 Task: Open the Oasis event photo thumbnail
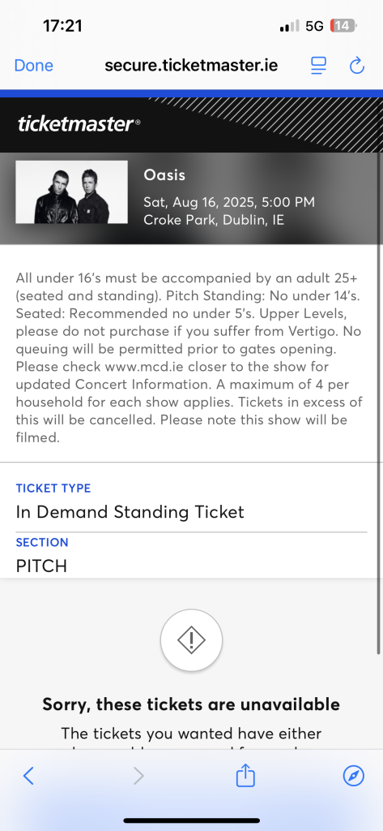[71, 192]
